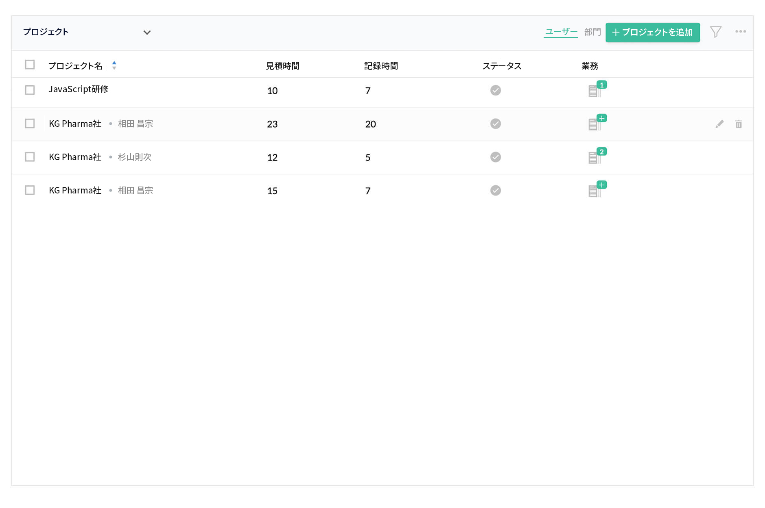Toggle the select-all checkbox in the header
This screenshot has width=765, height=508.
30,64
